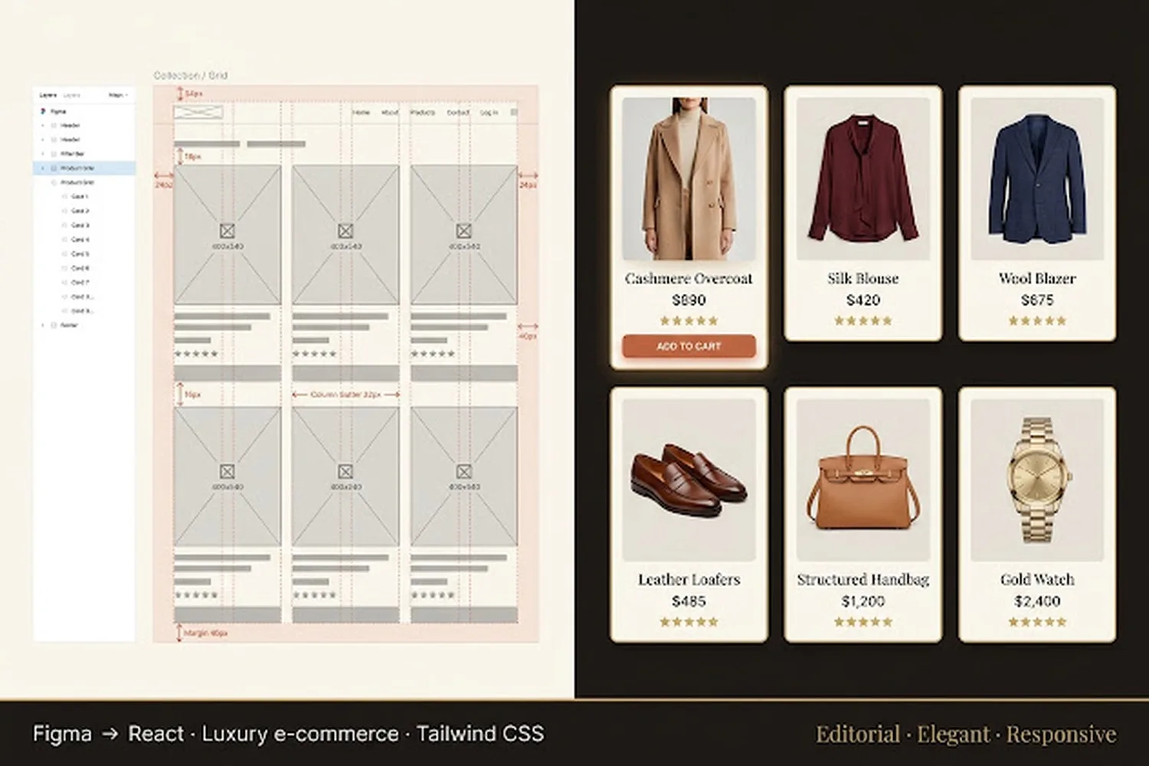Image resolution: width=1149 pixels, height=766 pixels.
Task: Open Home in the wireframe navigation
Action: 361,113
